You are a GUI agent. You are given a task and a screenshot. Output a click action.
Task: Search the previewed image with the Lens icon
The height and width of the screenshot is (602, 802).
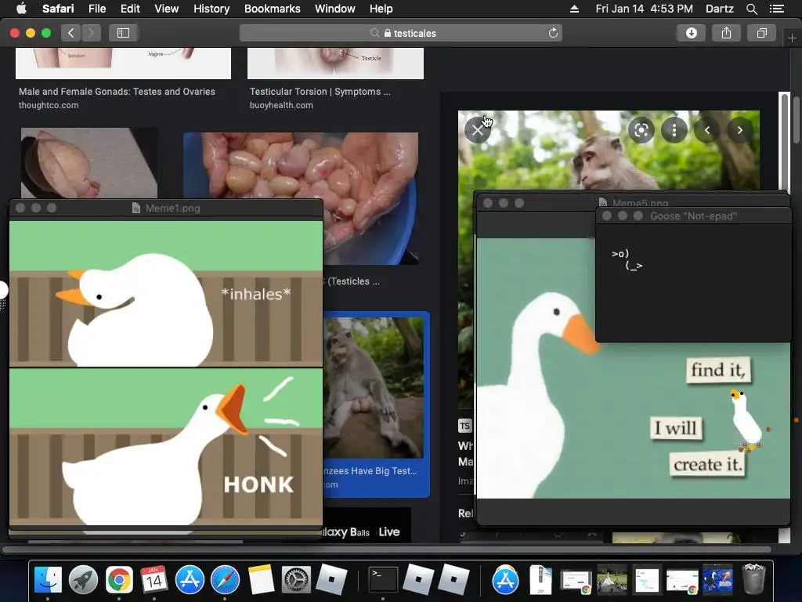(641, 130)
